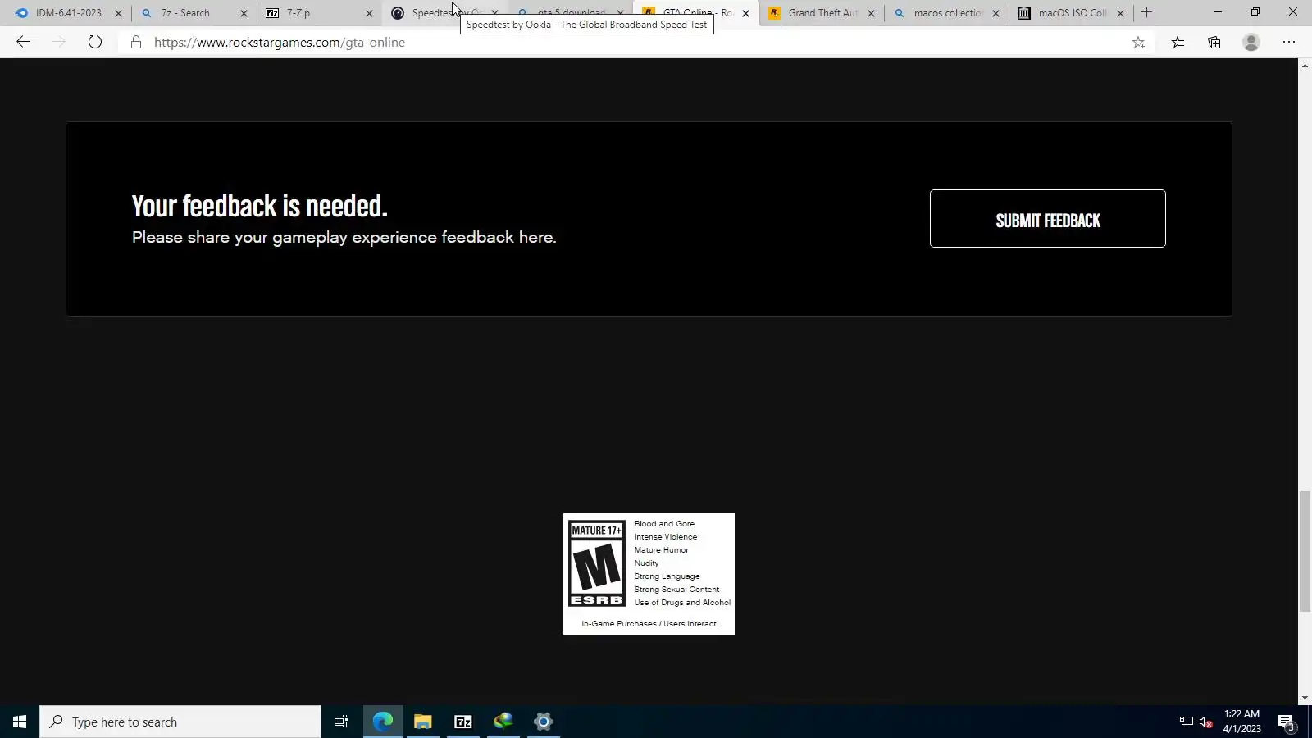Open 7-Zip from the taskbar
Screen dimensions: 1312x738
pyautogui.click(x=463, y=722)
